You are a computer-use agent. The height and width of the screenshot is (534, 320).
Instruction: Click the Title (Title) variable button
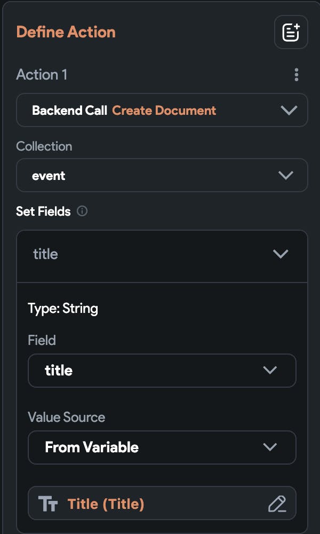pyautogui.click(x=106, y=504)
